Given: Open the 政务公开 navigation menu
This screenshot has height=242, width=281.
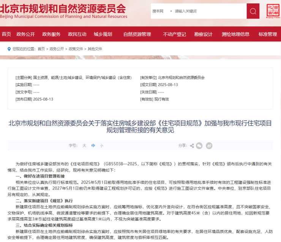Looking at the screenshot, I should tap(25, 34).
